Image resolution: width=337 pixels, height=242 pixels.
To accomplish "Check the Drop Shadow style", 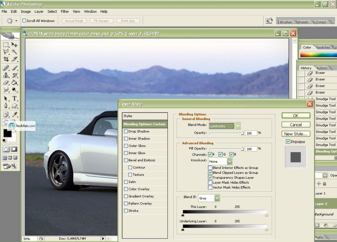I will coord(126,131).
